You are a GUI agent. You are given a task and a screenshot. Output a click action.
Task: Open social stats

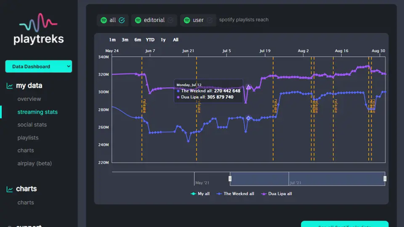32,125
